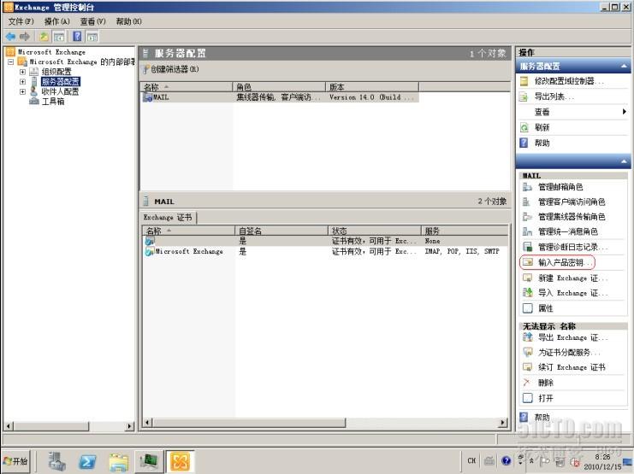Image resolution: width=634 pixels, height=474 pixels.
Task: Click the 状态 column header
Action: click(374, 231)
